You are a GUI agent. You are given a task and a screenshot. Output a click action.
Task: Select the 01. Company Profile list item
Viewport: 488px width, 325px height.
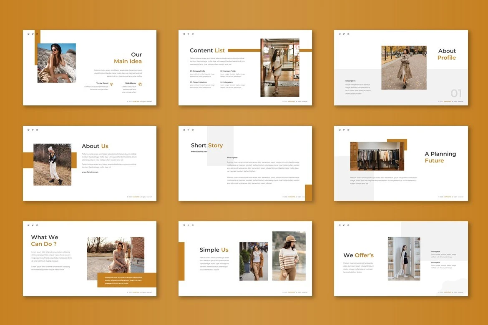[197, 71]
